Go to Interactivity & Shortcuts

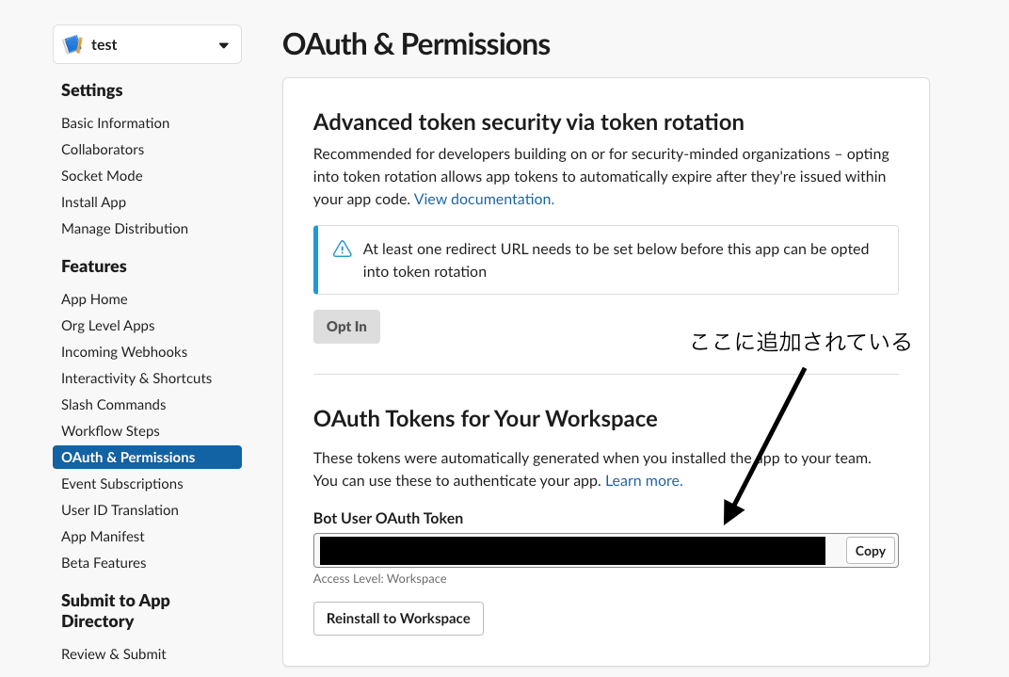[x=136, y=378]
